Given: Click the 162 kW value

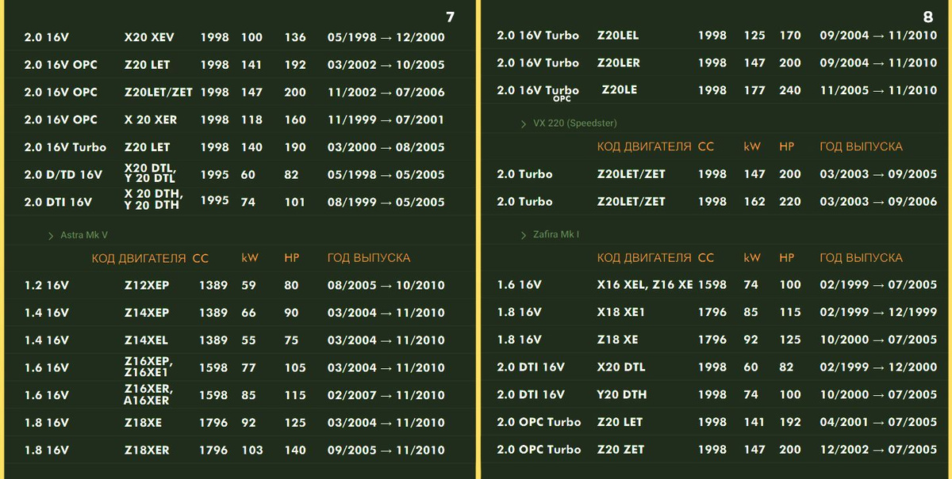Looking at the screenshot, I should 754,202.
